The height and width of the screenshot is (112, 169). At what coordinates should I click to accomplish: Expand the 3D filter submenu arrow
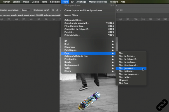tap(113, 41)
